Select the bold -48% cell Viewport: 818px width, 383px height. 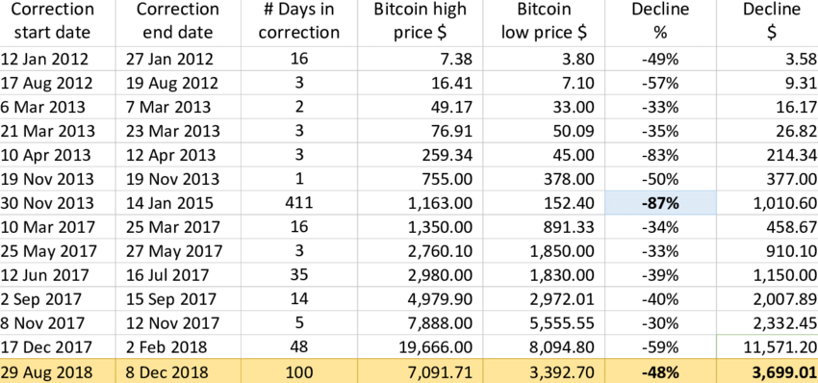pos(660,371)
